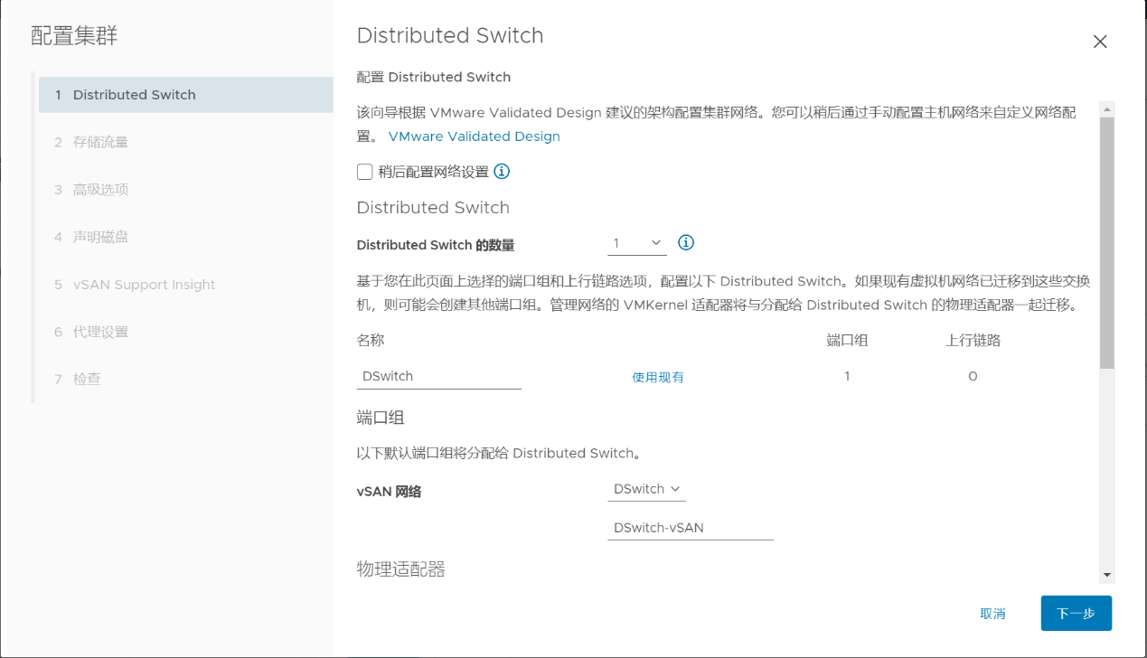This screenshot has height=658, width=1147.
Task: Click the vertical scrollbar thumb
Action: (x=1107, y=242)
